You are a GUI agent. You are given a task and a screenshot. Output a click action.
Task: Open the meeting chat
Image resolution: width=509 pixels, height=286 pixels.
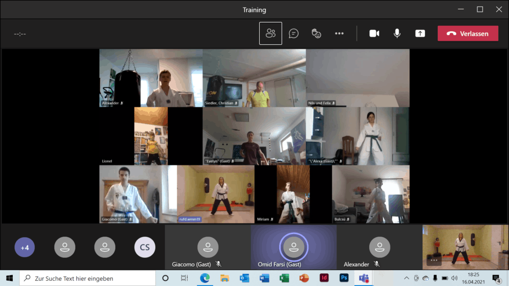(x=294, y=34)
